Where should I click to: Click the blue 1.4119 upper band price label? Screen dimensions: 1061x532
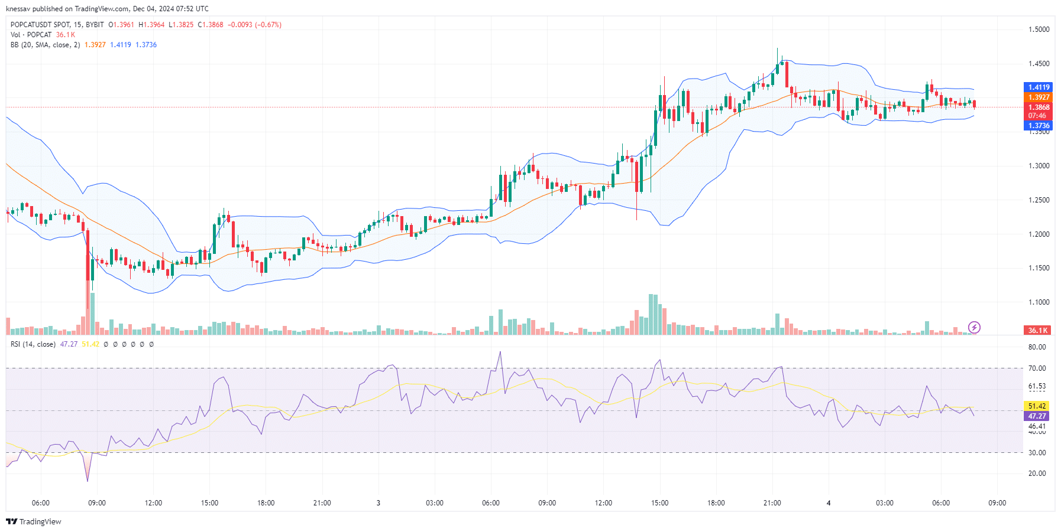pos(1039,87)
